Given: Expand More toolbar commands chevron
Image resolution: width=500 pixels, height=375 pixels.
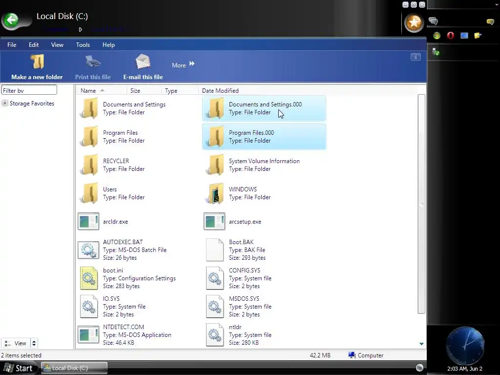Looking at the screenshot, I should 192,63.
